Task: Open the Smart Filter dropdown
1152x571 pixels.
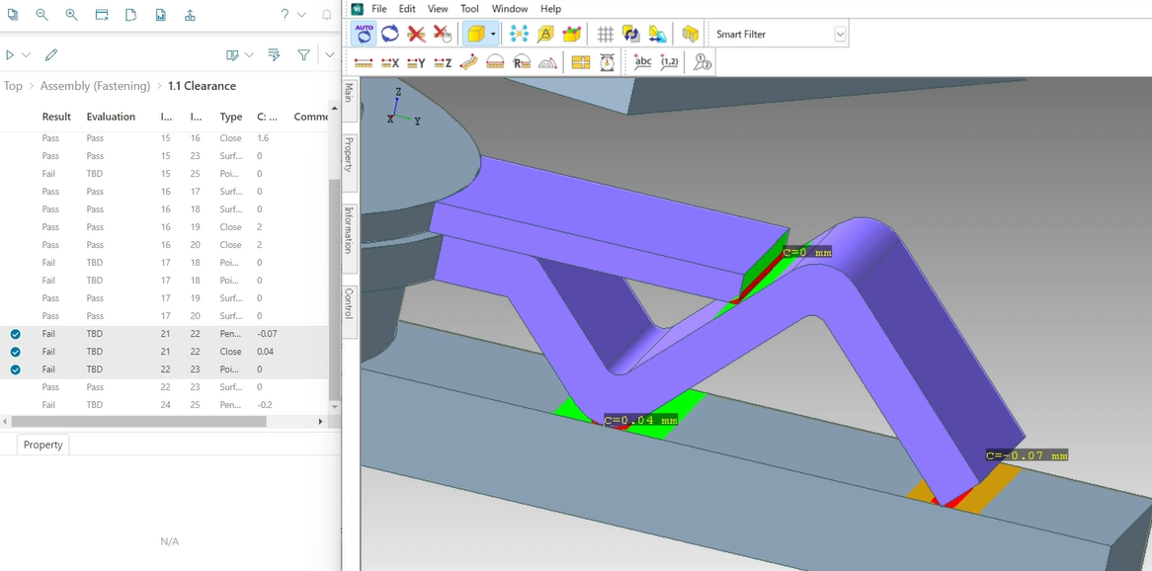Action: click(840, 34)
